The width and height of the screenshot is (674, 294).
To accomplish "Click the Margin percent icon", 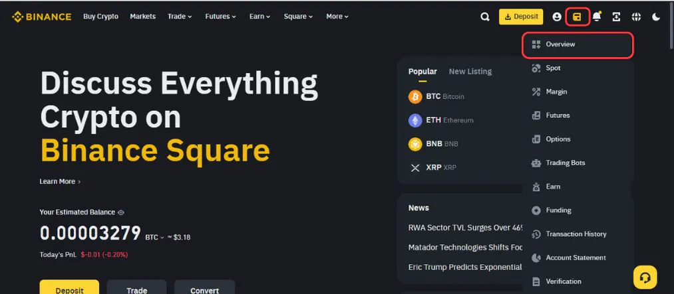I will (x=536, y=92).
